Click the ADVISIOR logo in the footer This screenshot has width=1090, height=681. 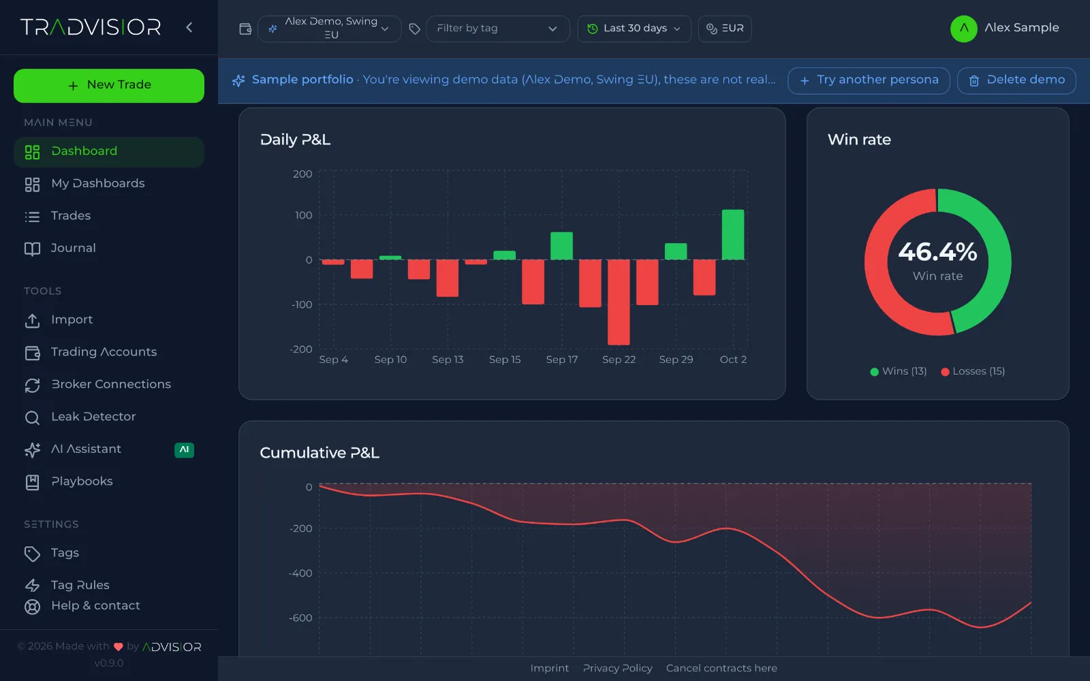172,647
